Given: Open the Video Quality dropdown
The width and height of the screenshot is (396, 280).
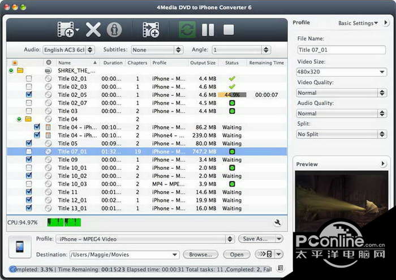Looking at the screenshot, I should pos(342,93).
